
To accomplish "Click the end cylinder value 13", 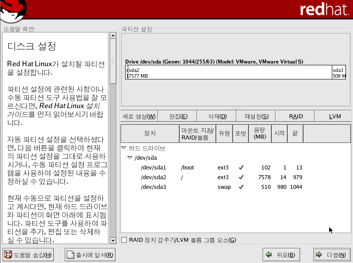I will (299, 167).
